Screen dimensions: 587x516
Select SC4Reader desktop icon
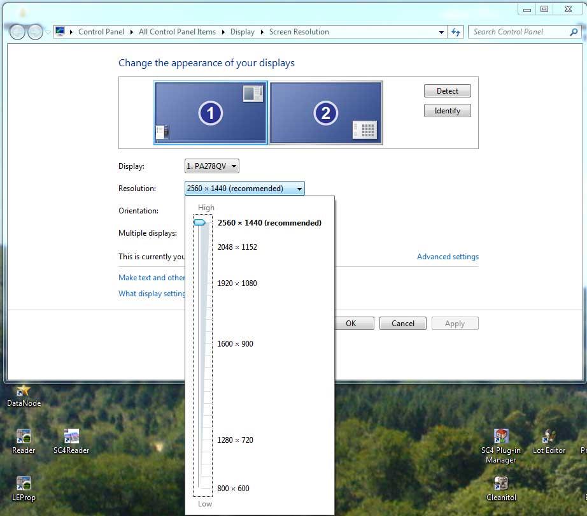point(71,441)
